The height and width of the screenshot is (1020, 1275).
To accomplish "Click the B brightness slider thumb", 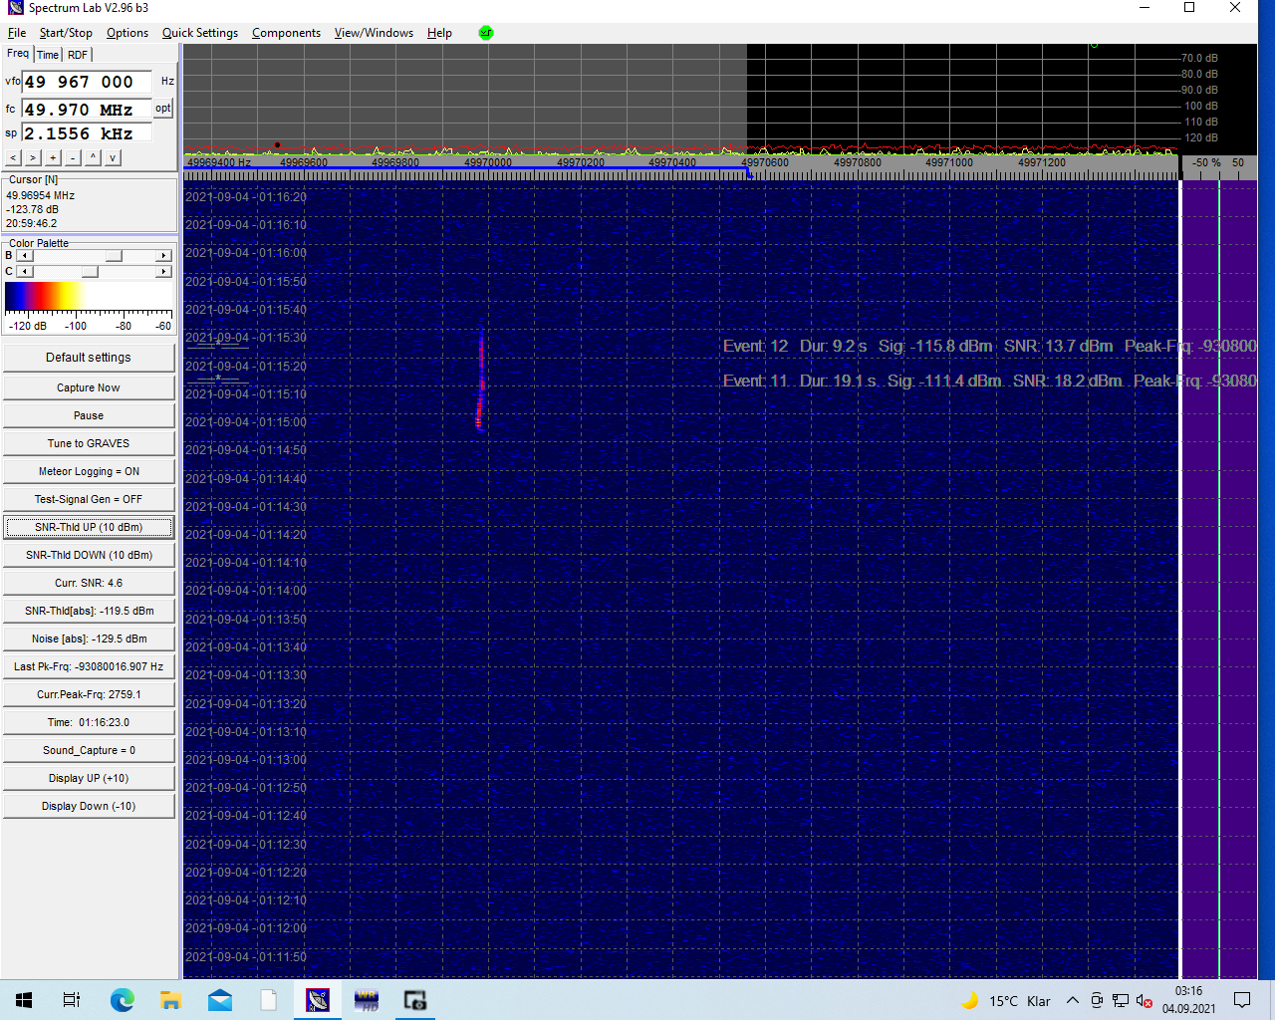I will [114, 256].
